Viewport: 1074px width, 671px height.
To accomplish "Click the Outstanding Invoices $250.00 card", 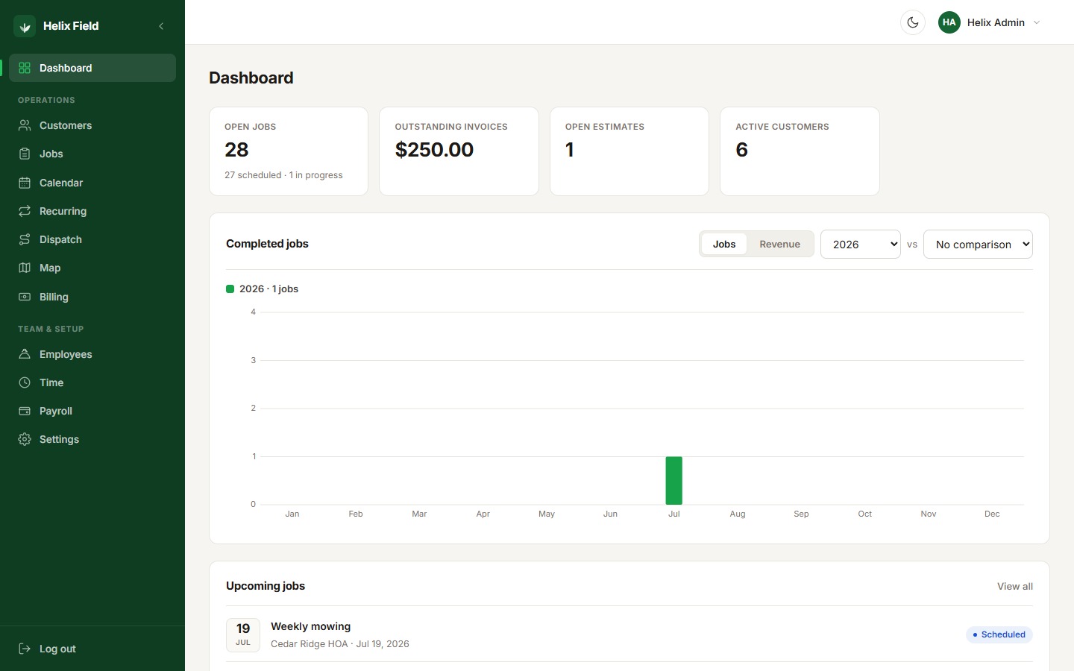I will (459, 151).
